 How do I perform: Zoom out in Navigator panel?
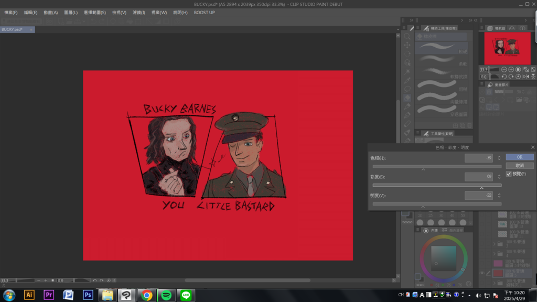coord(504,70)
